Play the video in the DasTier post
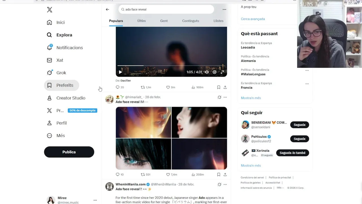This screenshot has height=204, width=362. pos(120,72)
